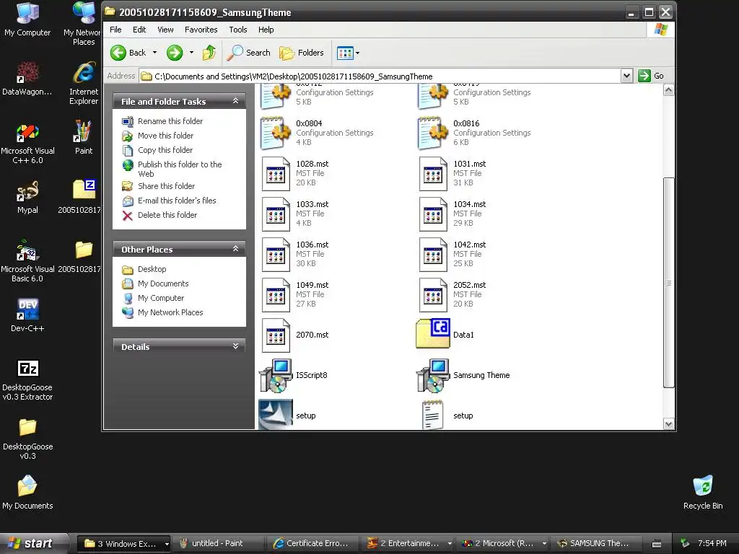
Task: Select the 1033.mst file icon
Action: (276, 214)
